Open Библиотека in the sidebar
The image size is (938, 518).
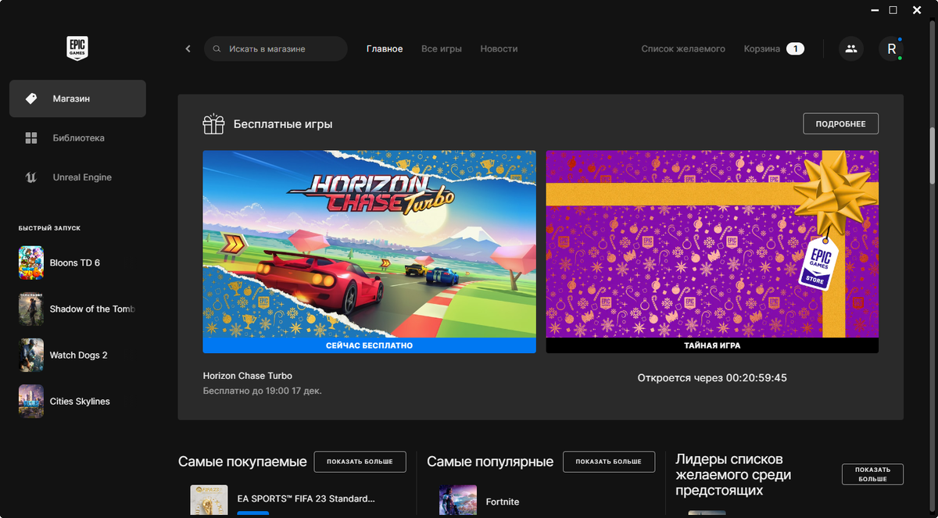click(x=77, y=138)
